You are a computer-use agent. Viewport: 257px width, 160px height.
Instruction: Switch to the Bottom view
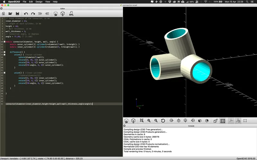tap(185, 121)
